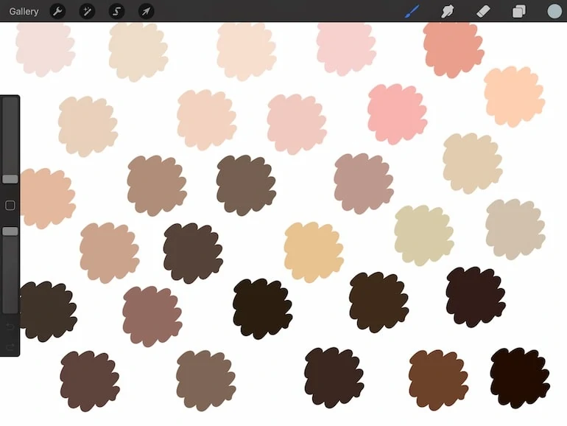This screenshot has height=426, width=567.
Task: Open the Gallery
Action: [x=24, y=12]
